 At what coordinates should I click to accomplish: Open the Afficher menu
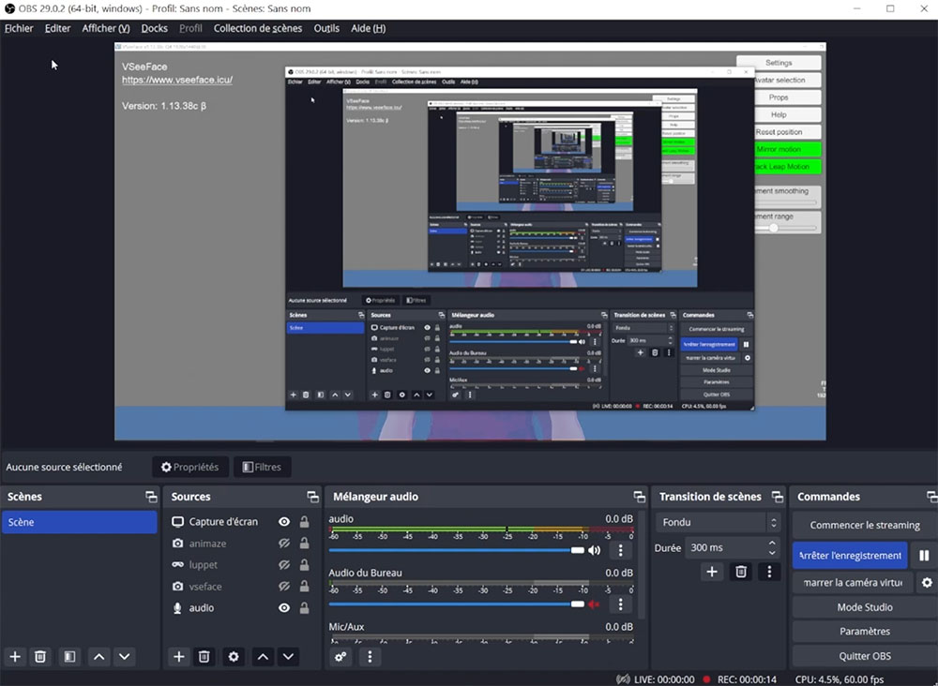(106, 28)
